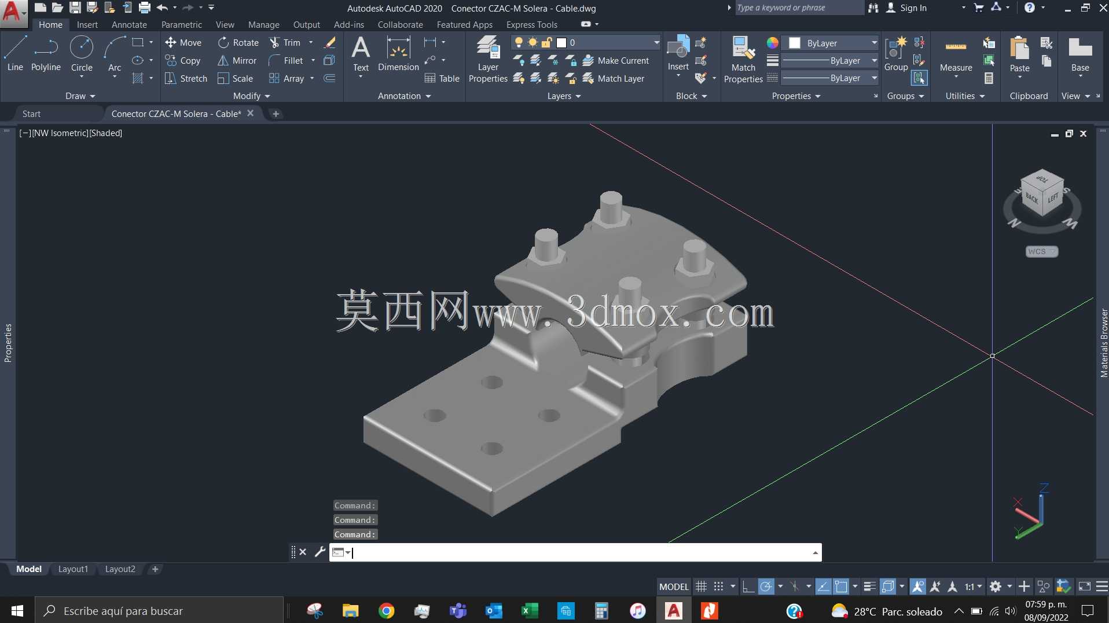Select the Line drawing tool
The height and width of the screenshot is (623, 1109).
[x=15, y=53]
